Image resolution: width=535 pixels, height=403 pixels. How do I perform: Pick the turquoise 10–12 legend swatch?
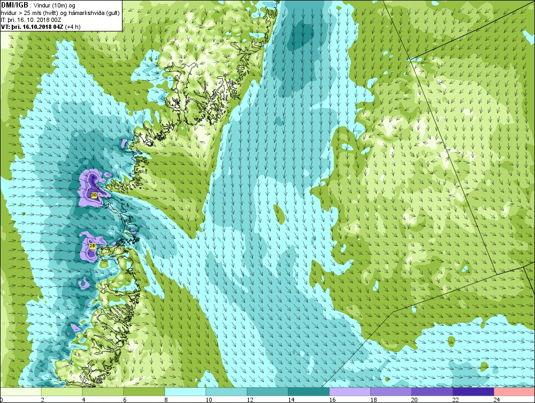click(x=226, y=392)
